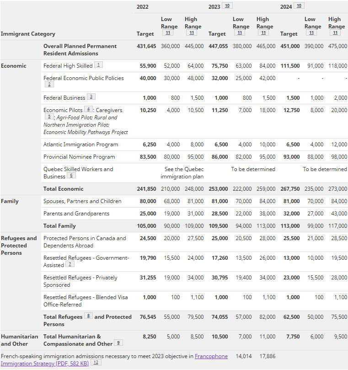
Task: Select the Provincial Nominee Program row label
Action: [79, 157]
